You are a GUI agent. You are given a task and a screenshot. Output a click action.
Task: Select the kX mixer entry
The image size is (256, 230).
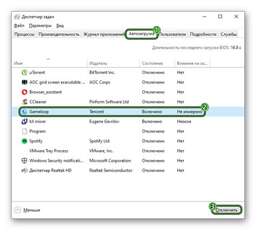click(x=37, y=121)
